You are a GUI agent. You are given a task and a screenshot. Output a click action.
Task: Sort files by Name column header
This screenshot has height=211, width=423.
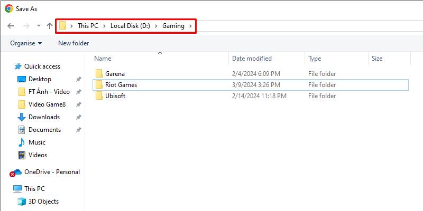[x=103, y=59]
